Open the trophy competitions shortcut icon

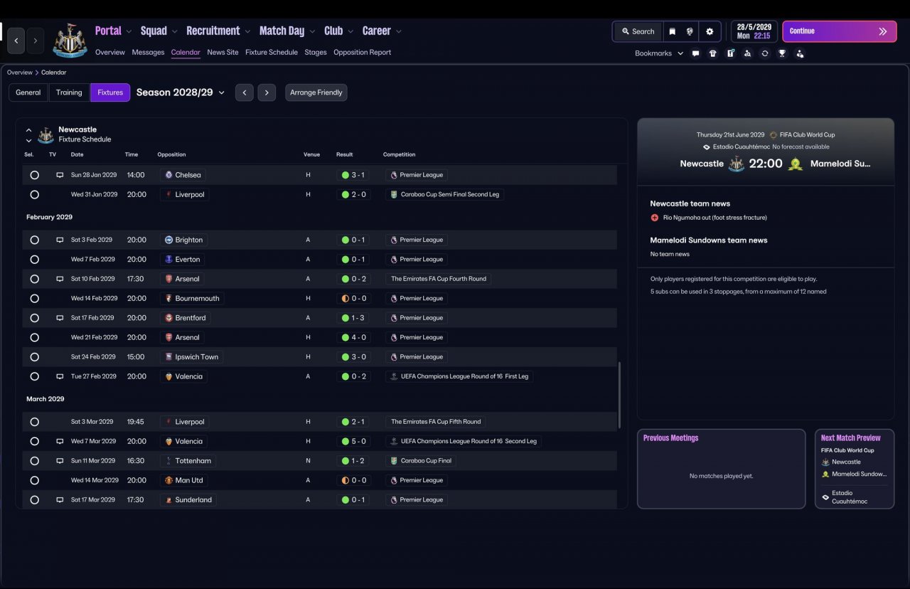(782, 53)
